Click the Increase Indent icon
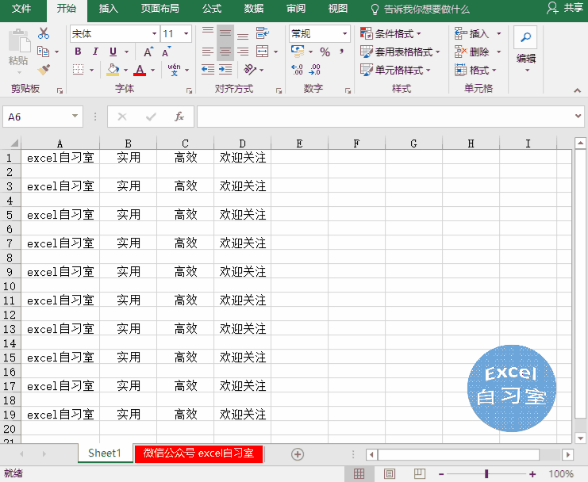Image resolution: width=588 pixels, height=482 pixels. 225,70
